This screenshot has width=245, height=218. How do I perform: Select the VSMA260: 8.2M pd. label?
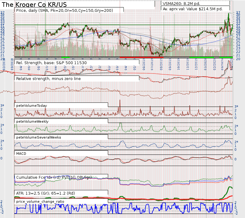pyautogui.click(x=181, y=4)
